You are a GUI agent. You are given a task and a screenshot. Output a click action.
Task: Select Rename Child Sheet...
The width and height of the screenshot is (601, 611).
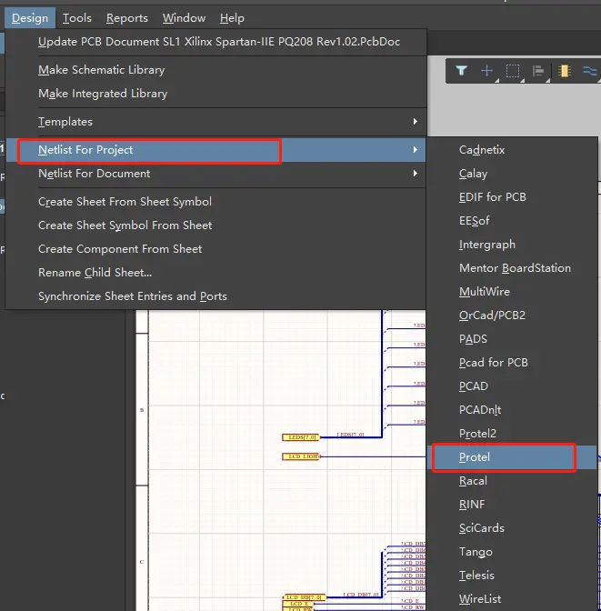point(215,273)
